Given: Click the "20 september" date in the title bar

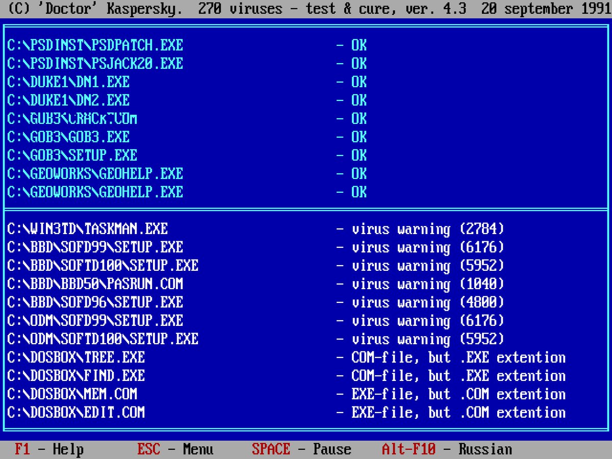Looking at the screenshot, I should point(527,9).
